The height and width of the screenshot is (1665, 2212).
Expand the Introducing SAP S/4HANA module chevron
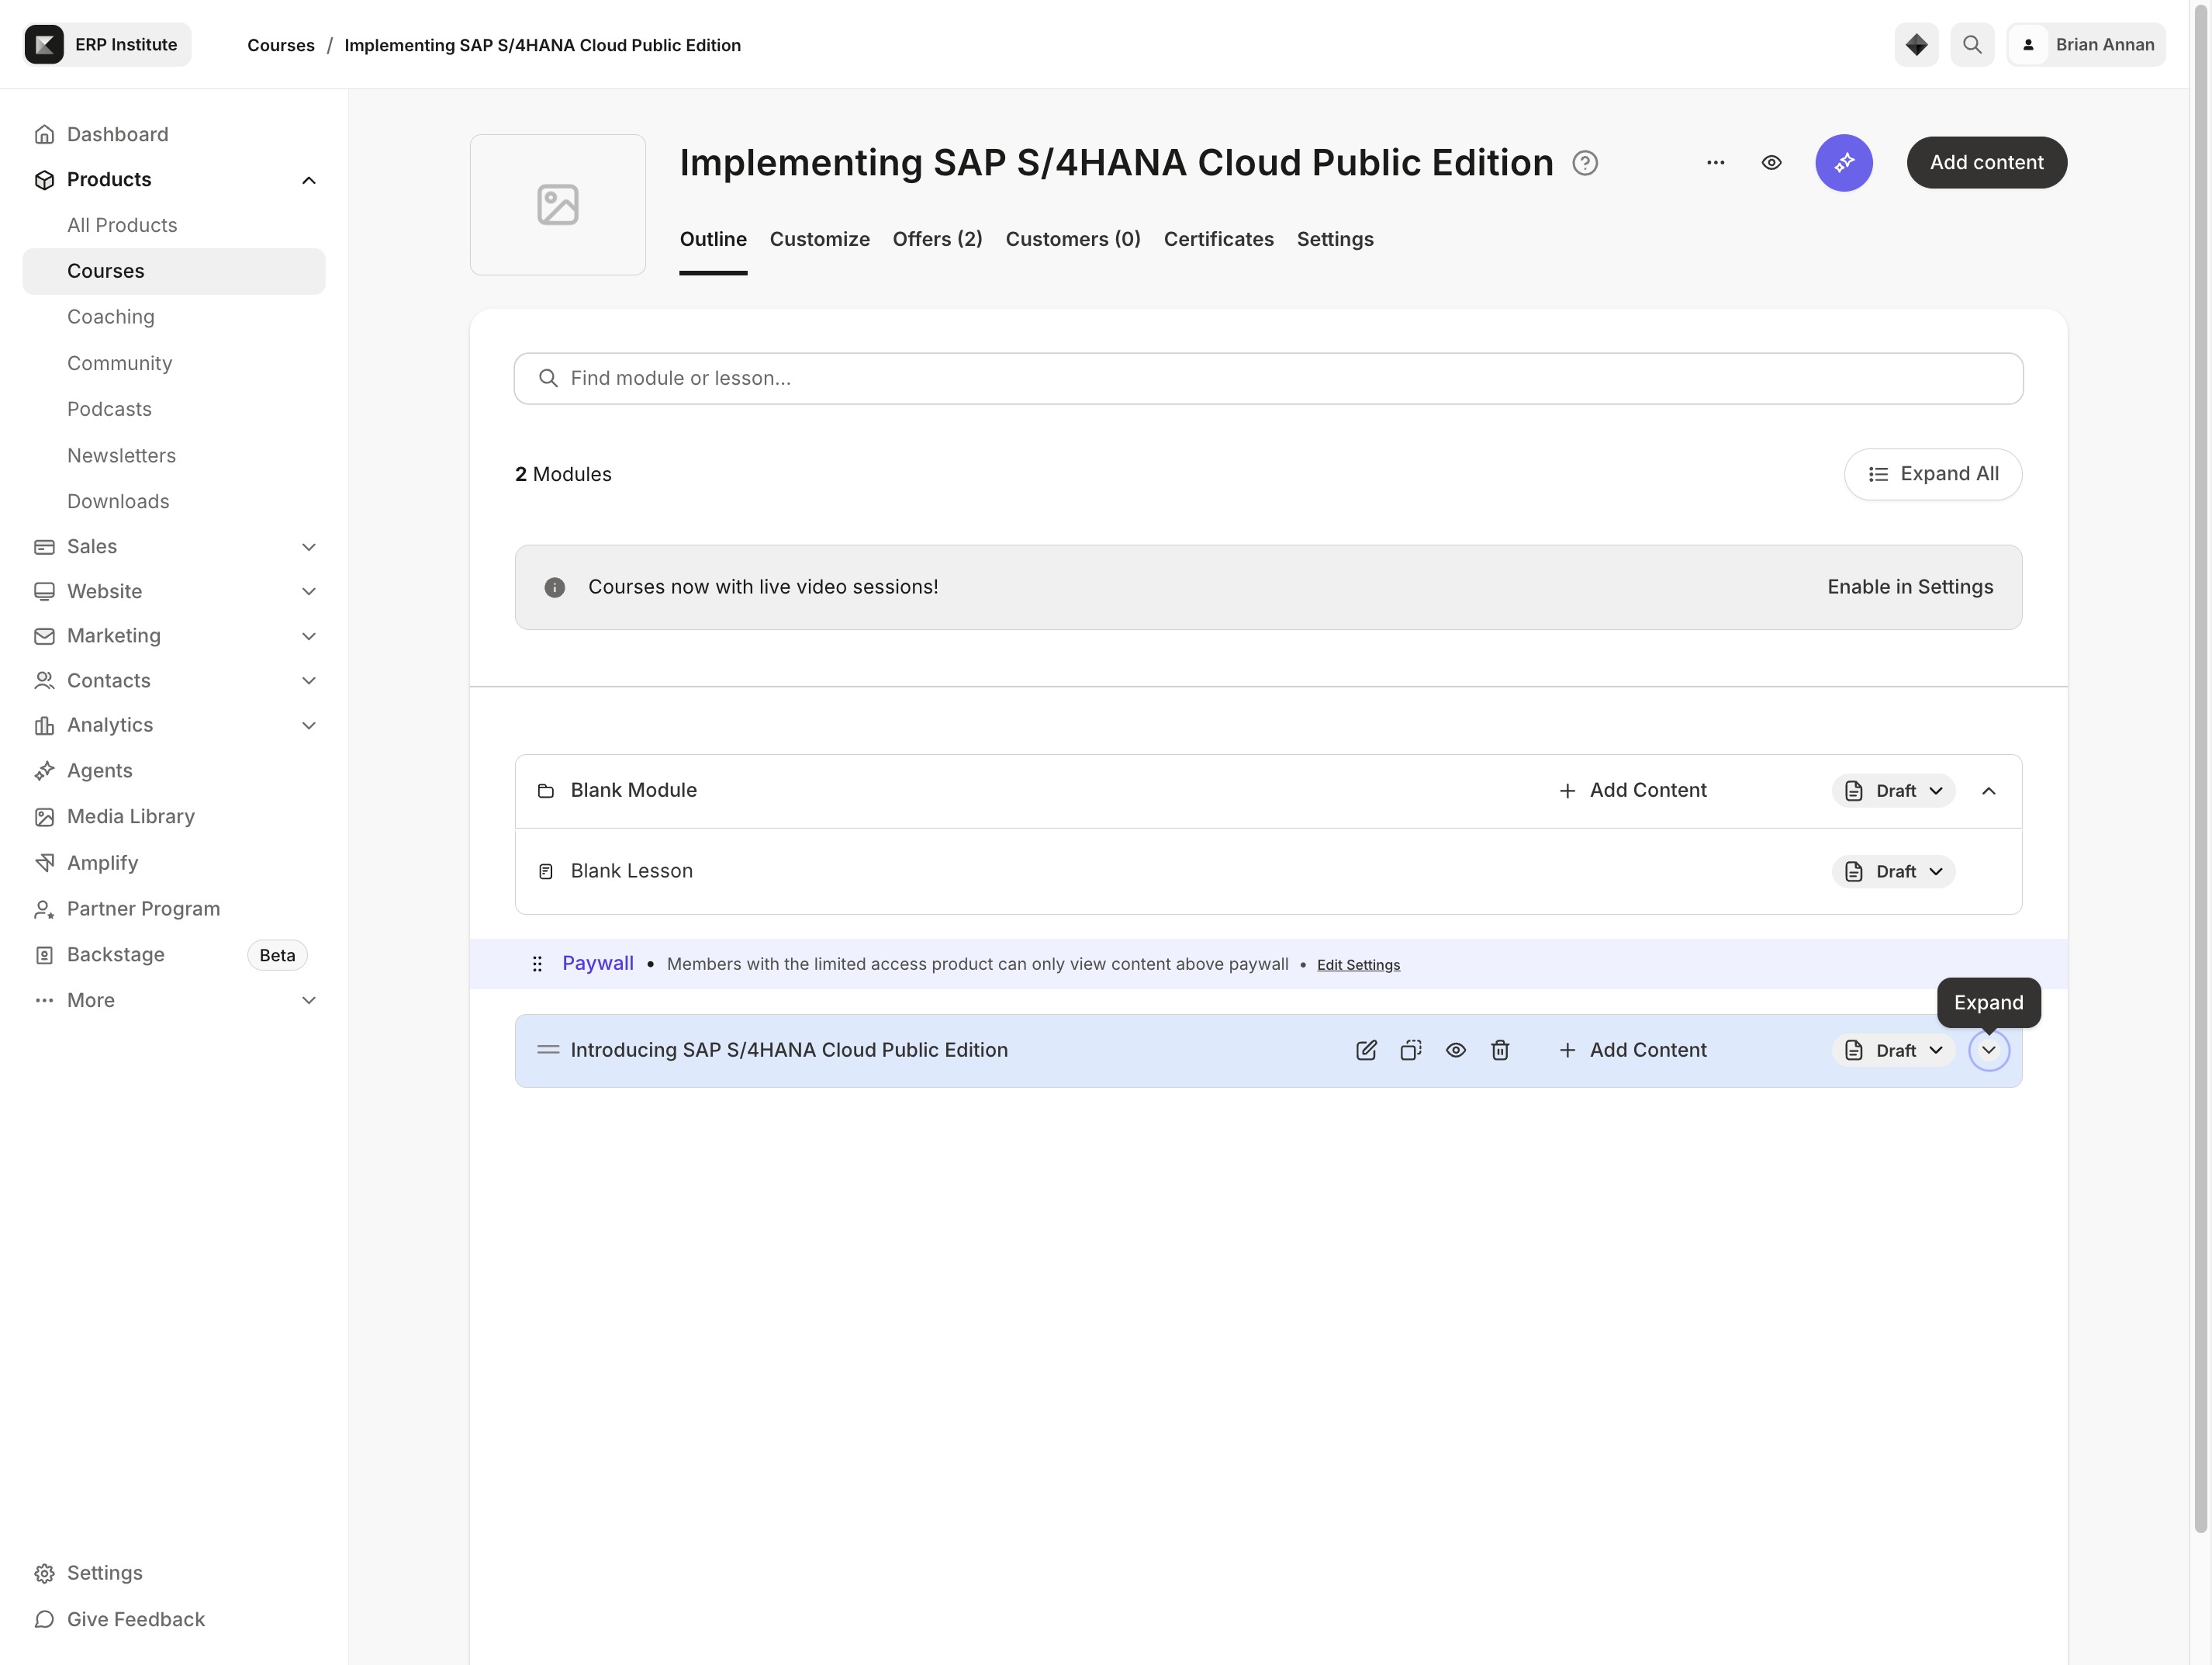click(x=1988, y=1050)
